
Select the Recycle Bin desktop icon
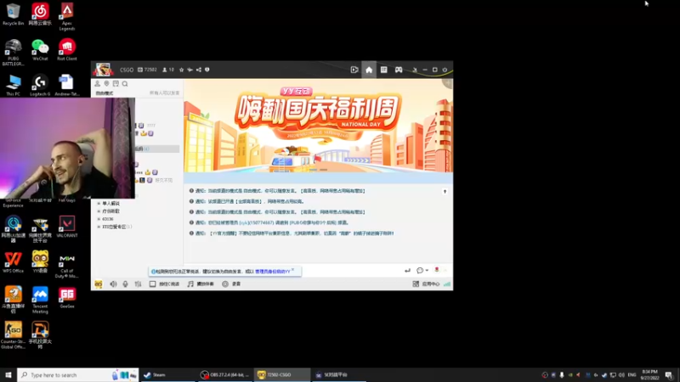(13, 14)
